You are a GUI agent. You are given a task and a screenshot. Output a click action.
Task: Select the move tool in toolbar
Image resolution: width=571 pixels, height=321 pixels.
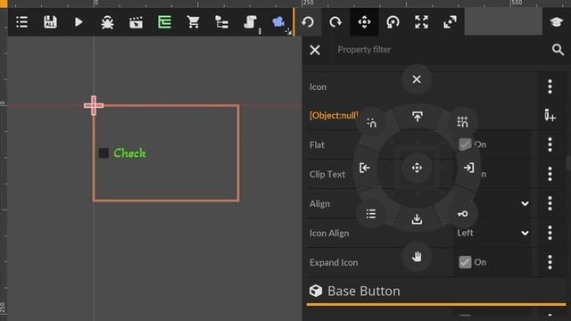(364, 22)
